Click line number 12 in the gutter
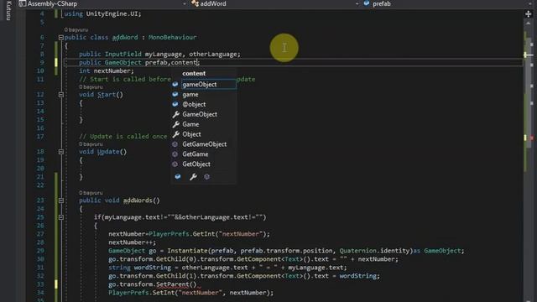 coord(40,95)
